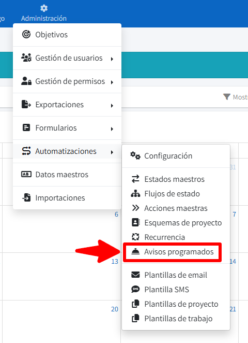Image resolution: width=248 pixels, height=343 pixels.
Task: Open the Importaciones menu item
Action: pos(67,198)
